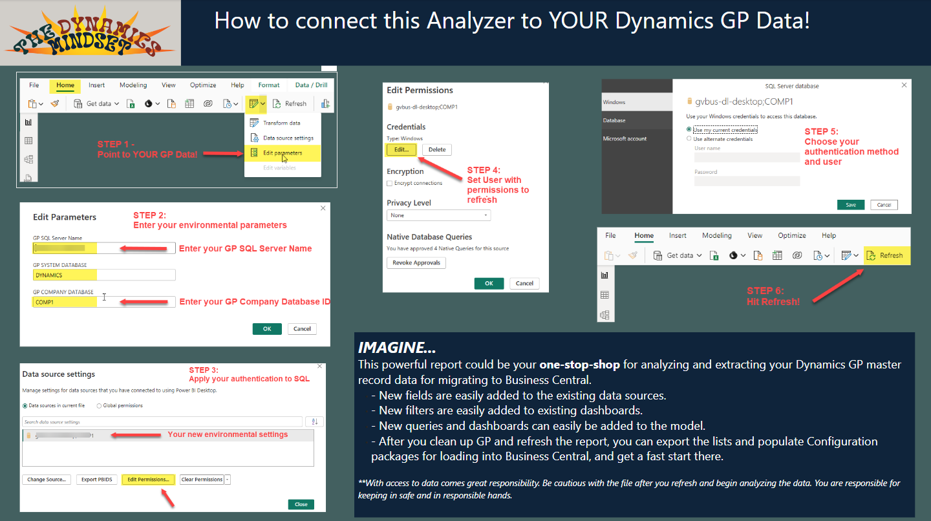Click Enter data table icon in Step 6 ribbon
This screenshot has height=521, width=931.
point(777,255)
